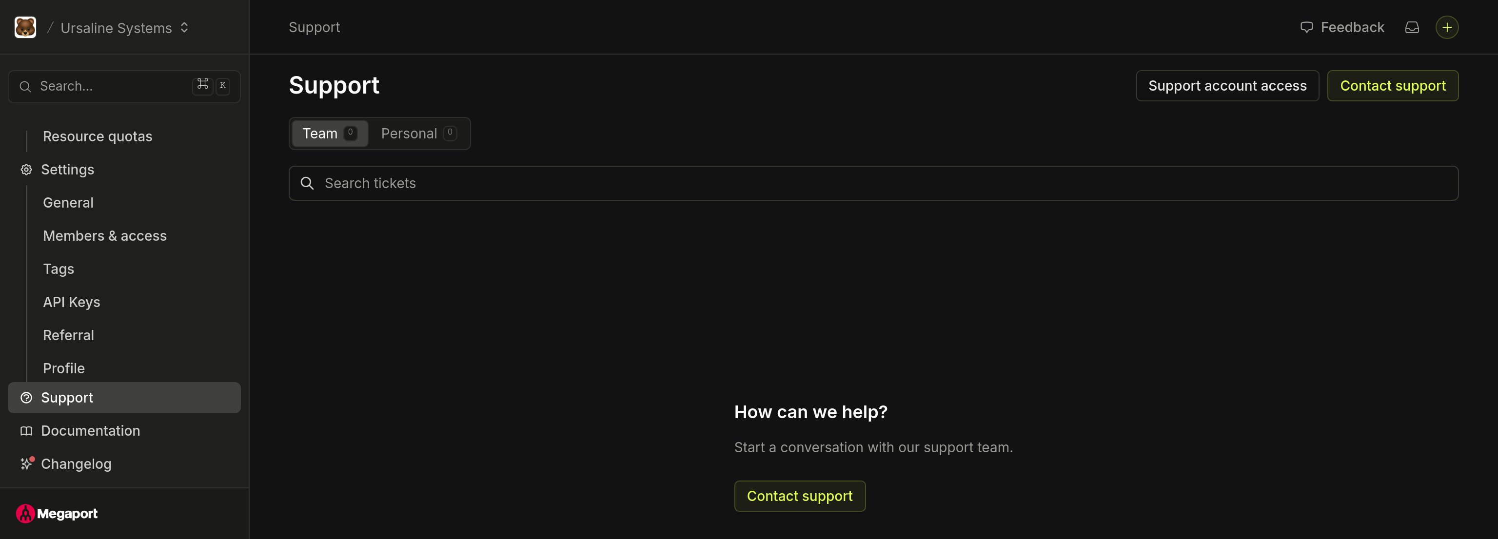
Task: Click the Megaport logo
Action: pyautogui.click(x=57, y=514)
